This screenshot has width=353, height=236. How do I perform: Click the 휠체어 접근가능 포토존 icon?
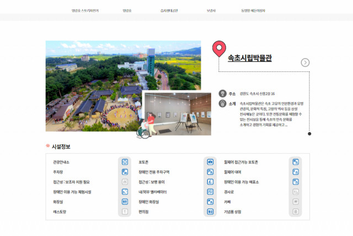(x=296, y=162)
